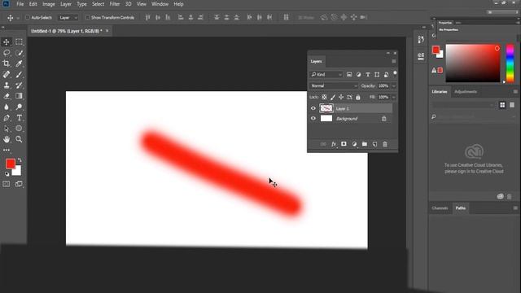The width and height of the screenshot is (521, 293).
Task: Toggle lock position
Action: click(x=341, y=97)
